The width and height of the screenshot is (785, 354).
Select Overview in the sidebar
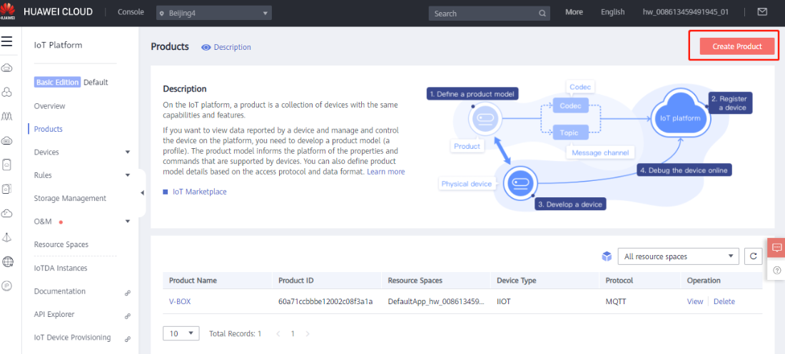49,106
